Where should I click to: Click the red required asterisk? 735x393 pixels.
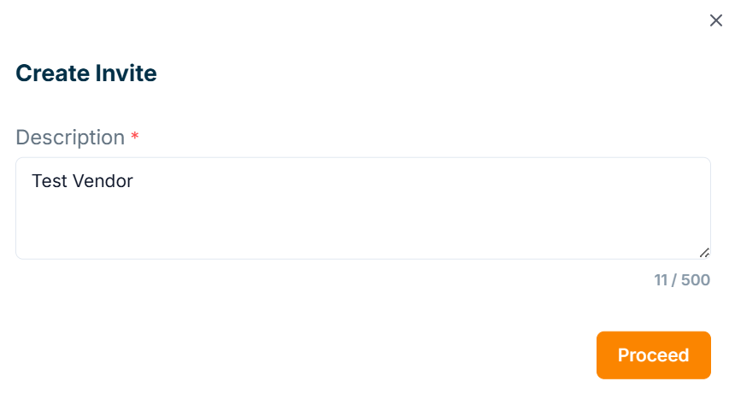tap(134, 138)
